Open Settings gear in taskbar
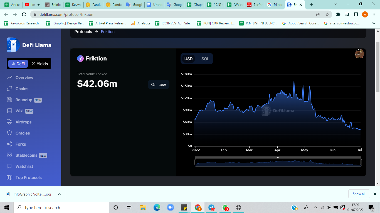The image size is (380, 213). click(x=238, y=207)
